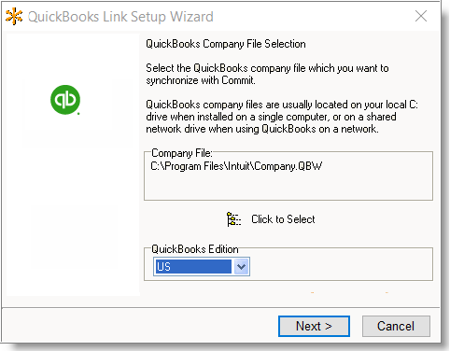
Task: Close the QuickBooks Link Setup Wizard window
Action: tap(421, 16)
